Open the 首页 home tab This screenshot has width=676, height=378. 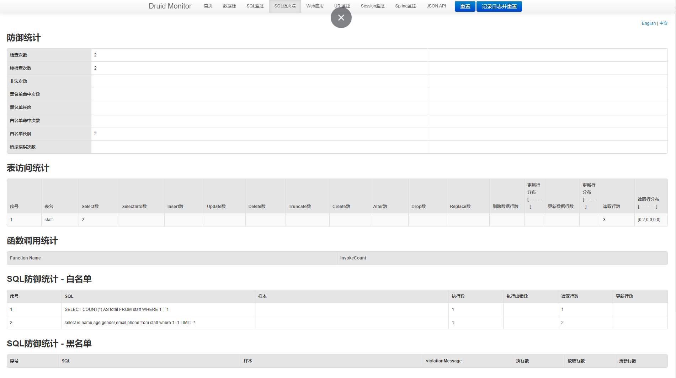[208, 6]
